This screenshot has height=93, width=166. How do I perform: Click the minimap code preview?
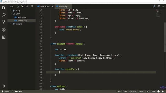coord(158,13)
